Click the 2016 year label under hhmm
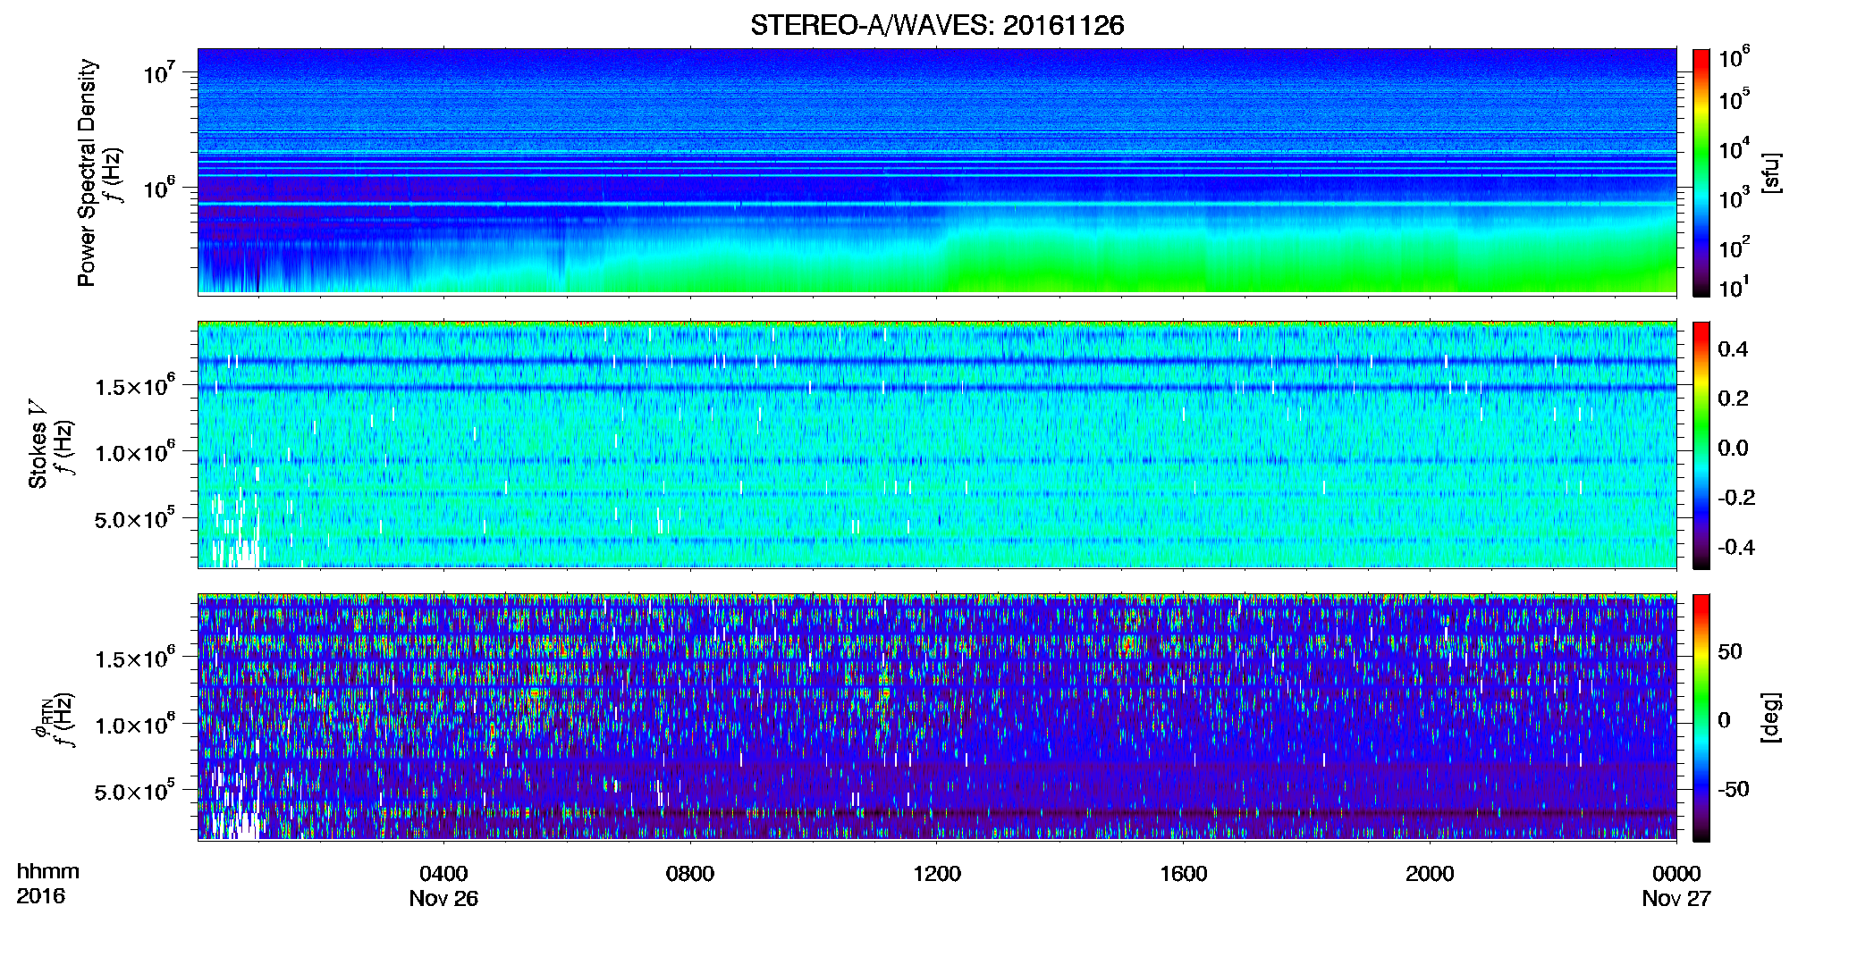The image size is (1874, 965). (40, 896)
